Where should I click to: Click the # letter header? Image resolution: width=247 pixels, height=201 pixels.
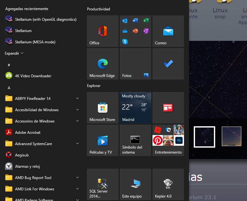pos(9,65)
